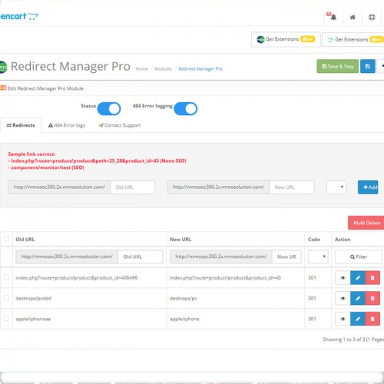Click the Redirect Manager Pro logo icon
The image size is (384, 384).
click(3, 67)
